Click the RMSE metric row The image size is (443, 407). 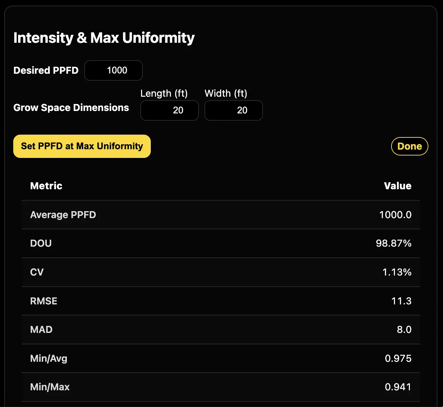point(221,301)
